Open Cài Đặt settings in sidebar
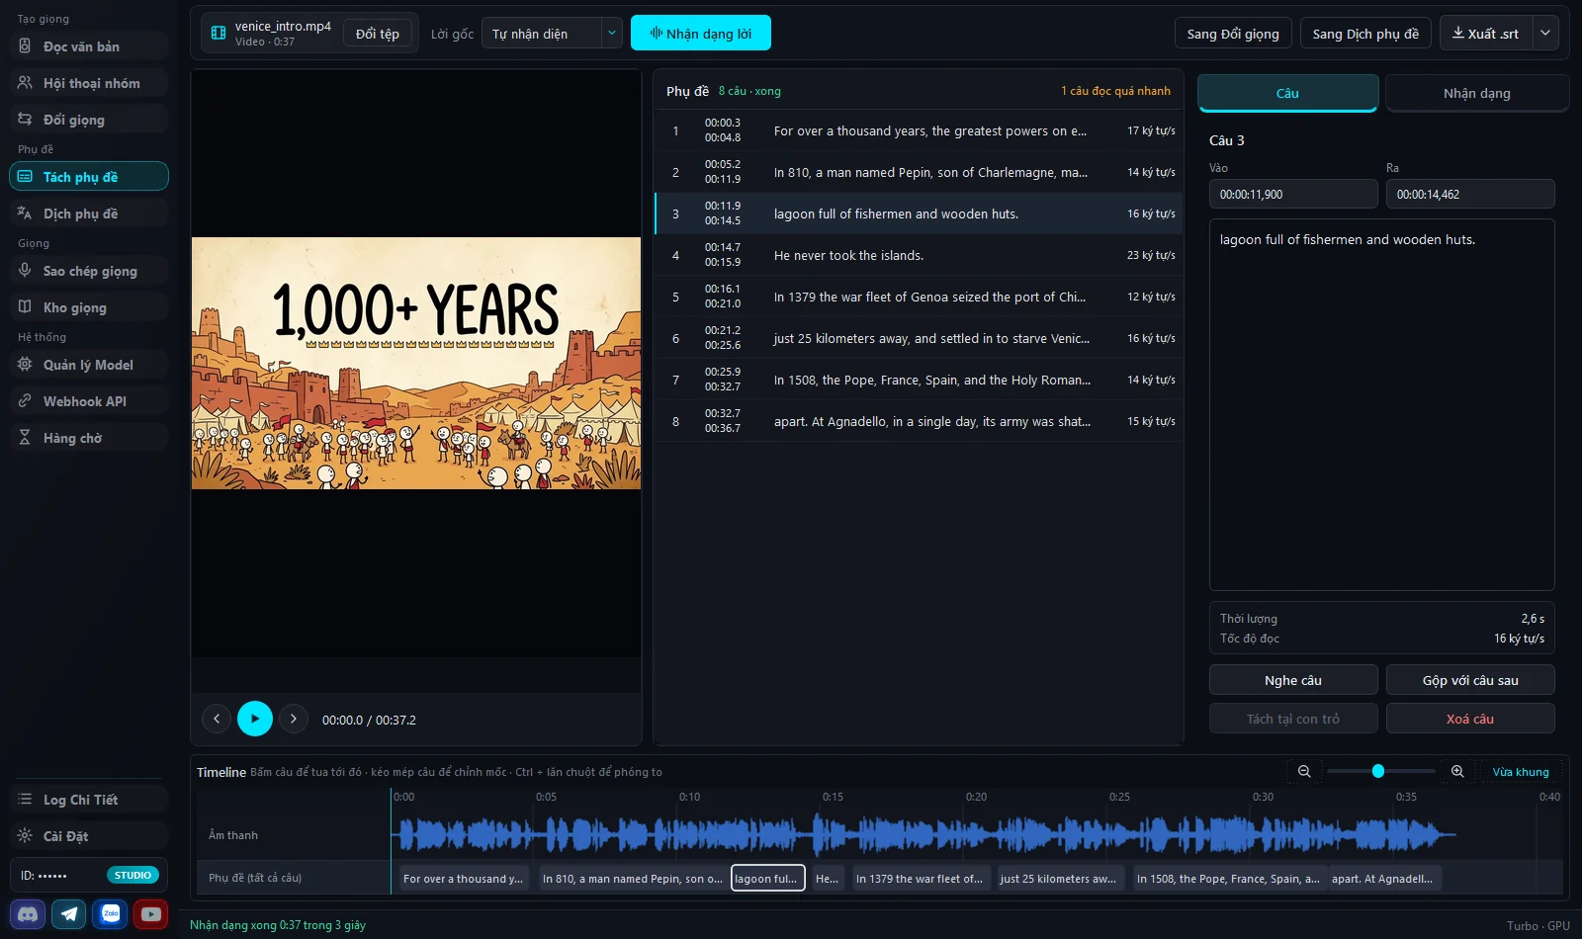 pyautogui.click(x=89, y=836)
